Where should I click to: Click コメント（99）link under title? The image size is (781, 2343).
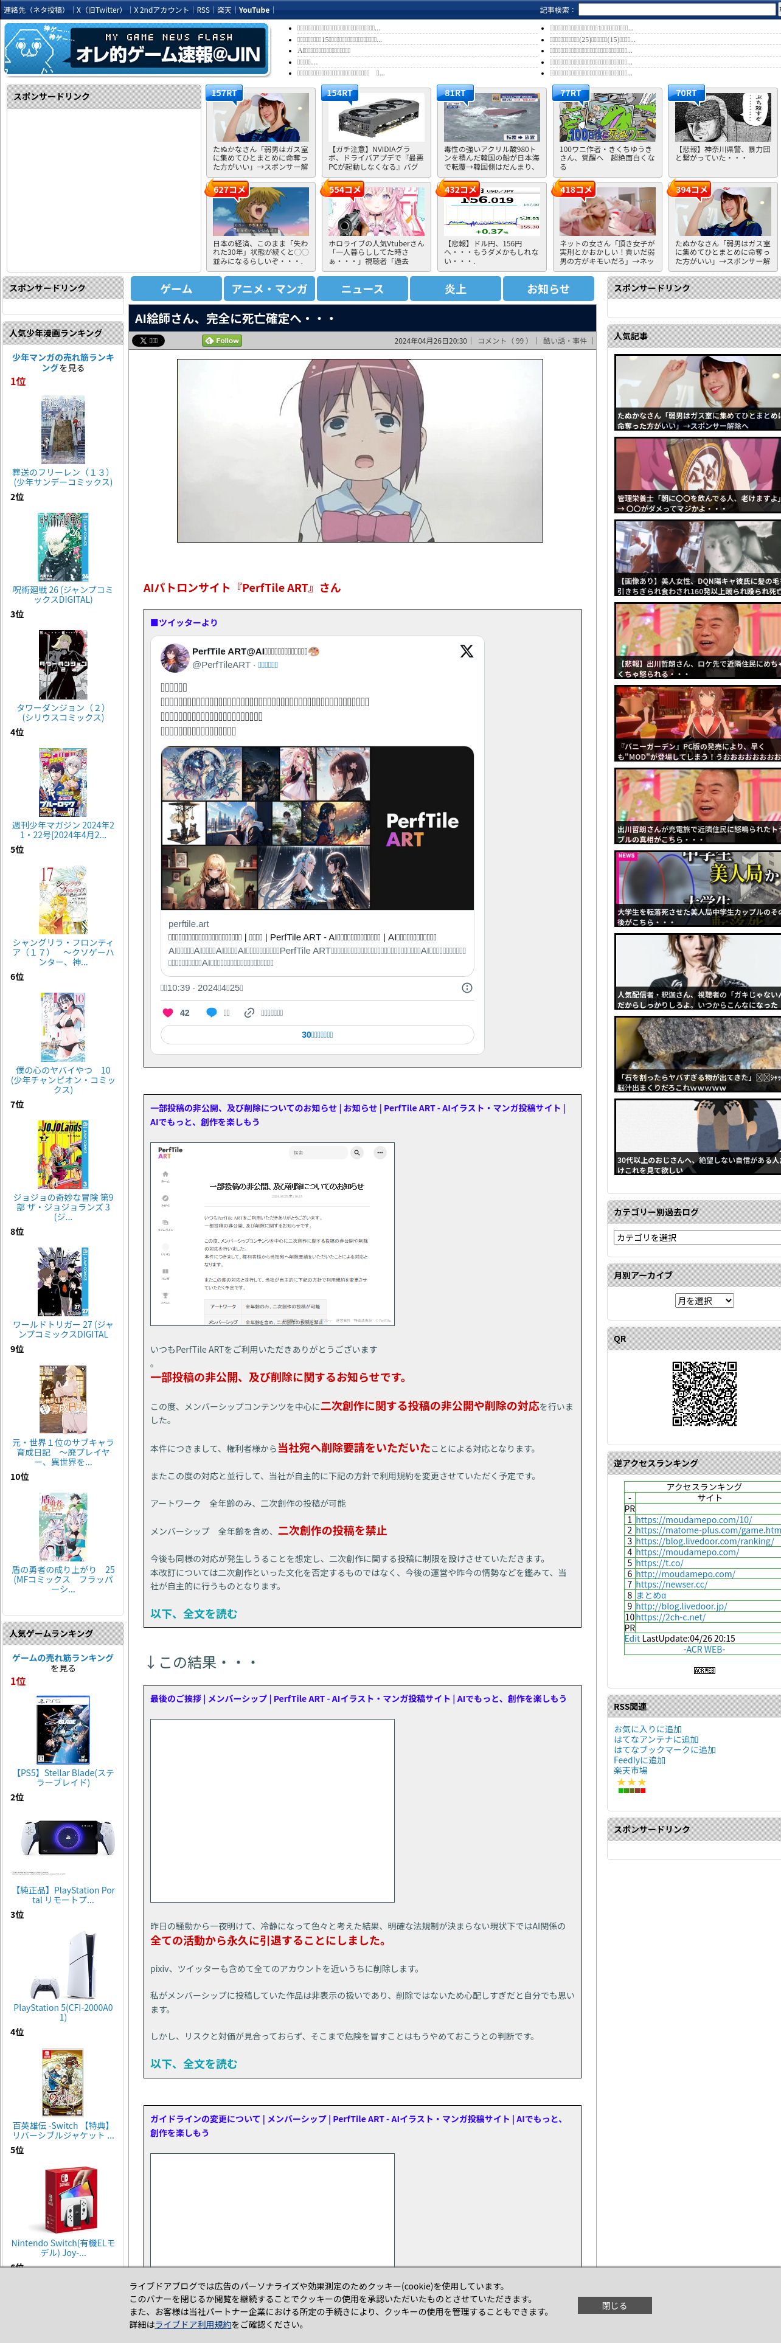[504, 341]
